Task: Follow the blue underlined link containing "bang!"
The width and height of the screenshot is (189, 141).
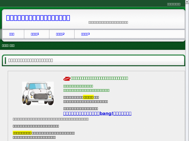Action: 97,113
